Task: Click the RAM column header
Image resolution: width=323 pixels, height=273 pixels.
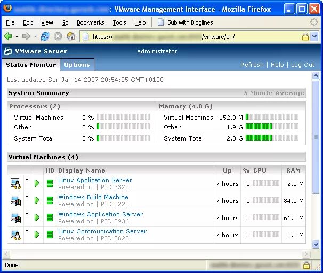Action: (293, 170)
